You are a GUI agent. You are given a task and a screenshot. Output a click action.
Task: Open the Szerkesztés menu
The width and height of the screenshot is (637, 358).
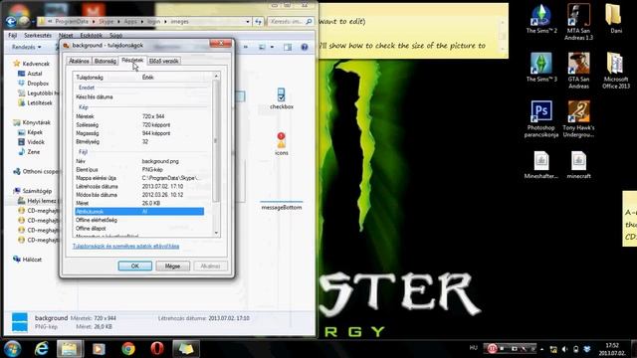click(x=38, y=36)
